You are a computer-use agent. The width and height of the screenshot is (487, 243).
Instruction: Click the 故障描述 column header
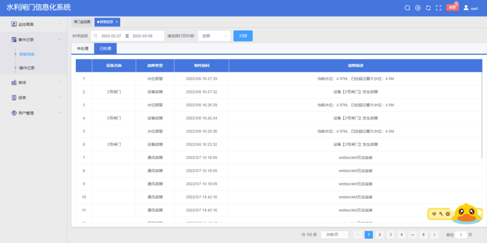[x=356, y=66]
